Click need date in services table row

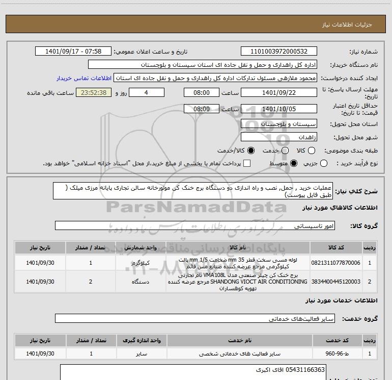click(x=40, y=353)
